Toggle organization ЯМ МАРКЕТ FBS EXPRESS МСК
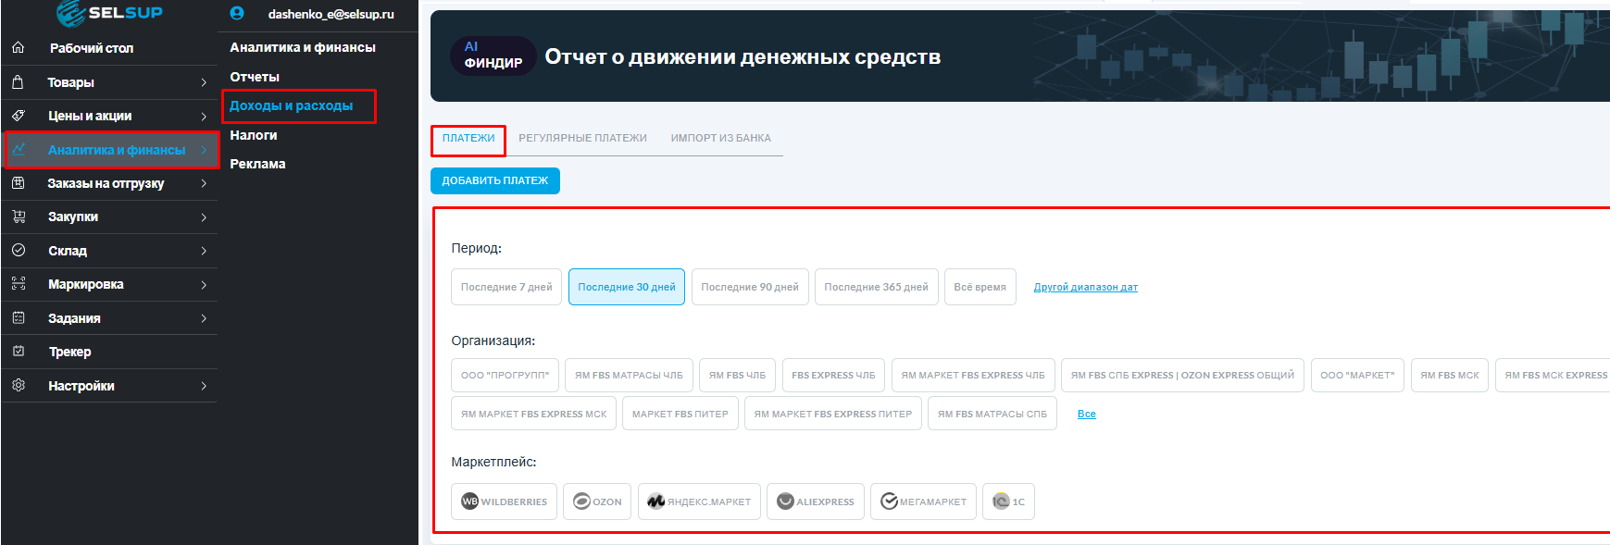 pyautogui.click(x=534, y=414)
